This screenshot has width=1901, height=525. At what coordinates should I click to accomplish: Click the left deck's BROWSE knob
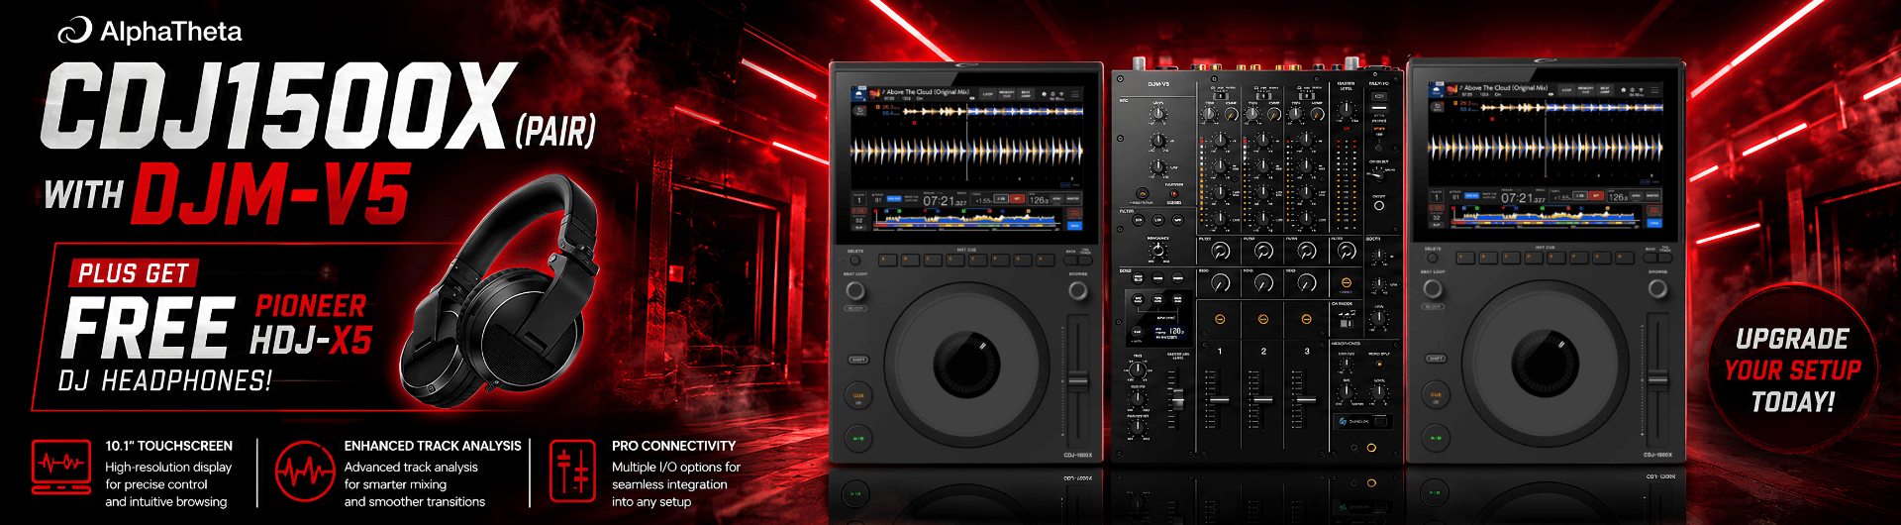tap(1078, 289)
